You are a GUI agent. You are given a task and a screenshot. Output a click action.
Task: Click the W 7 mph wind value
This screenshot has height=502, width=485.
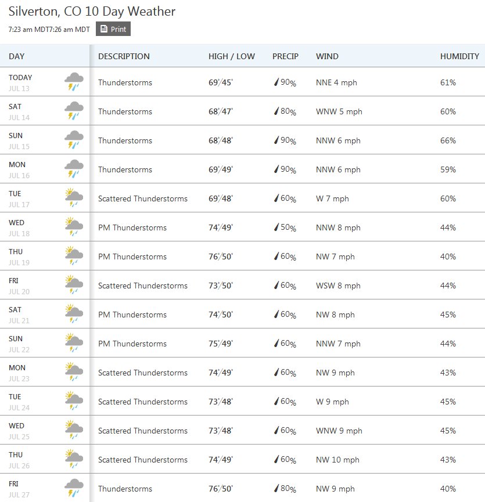click(x=332, y=199)
